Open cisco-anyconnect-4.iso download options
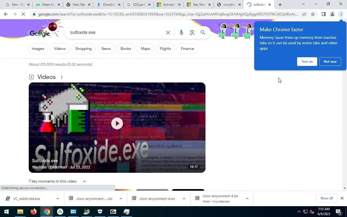 tap(184, 199)
